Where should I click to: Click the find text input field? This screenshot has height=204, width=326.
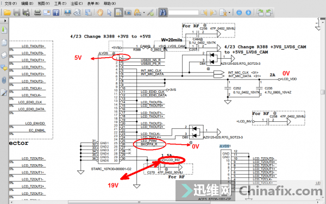tap(183, 13)
